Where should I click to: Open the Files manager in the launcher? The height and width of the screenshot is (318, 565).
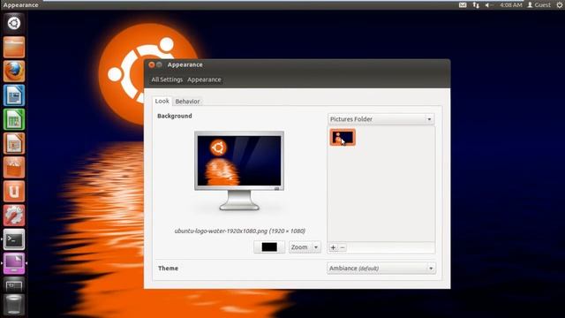tap(14, 47)
